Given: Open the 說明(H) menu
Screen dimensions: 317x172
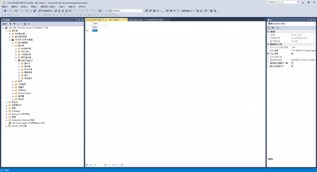Looking at the screenshot, I should click(x=82, y=7).
